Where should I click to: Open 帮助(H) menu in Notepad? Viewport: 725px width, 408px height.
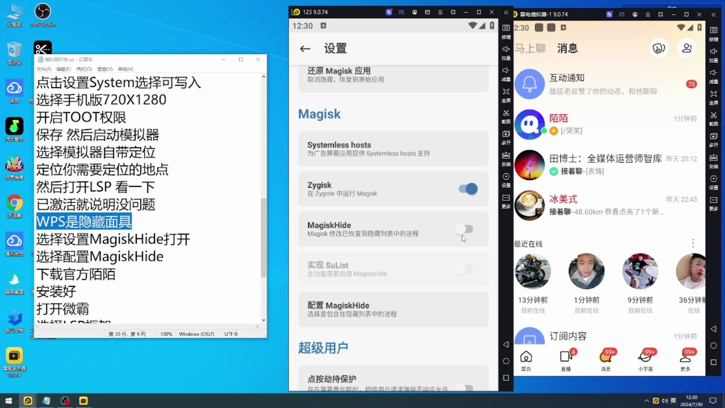125,69
